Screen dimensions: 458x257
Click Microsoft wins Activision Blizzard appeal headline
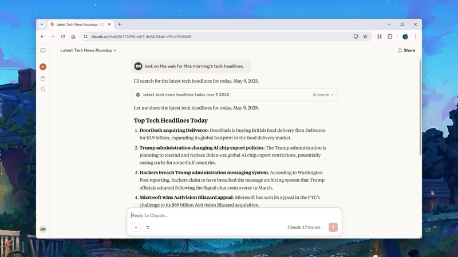coord(186,197)
